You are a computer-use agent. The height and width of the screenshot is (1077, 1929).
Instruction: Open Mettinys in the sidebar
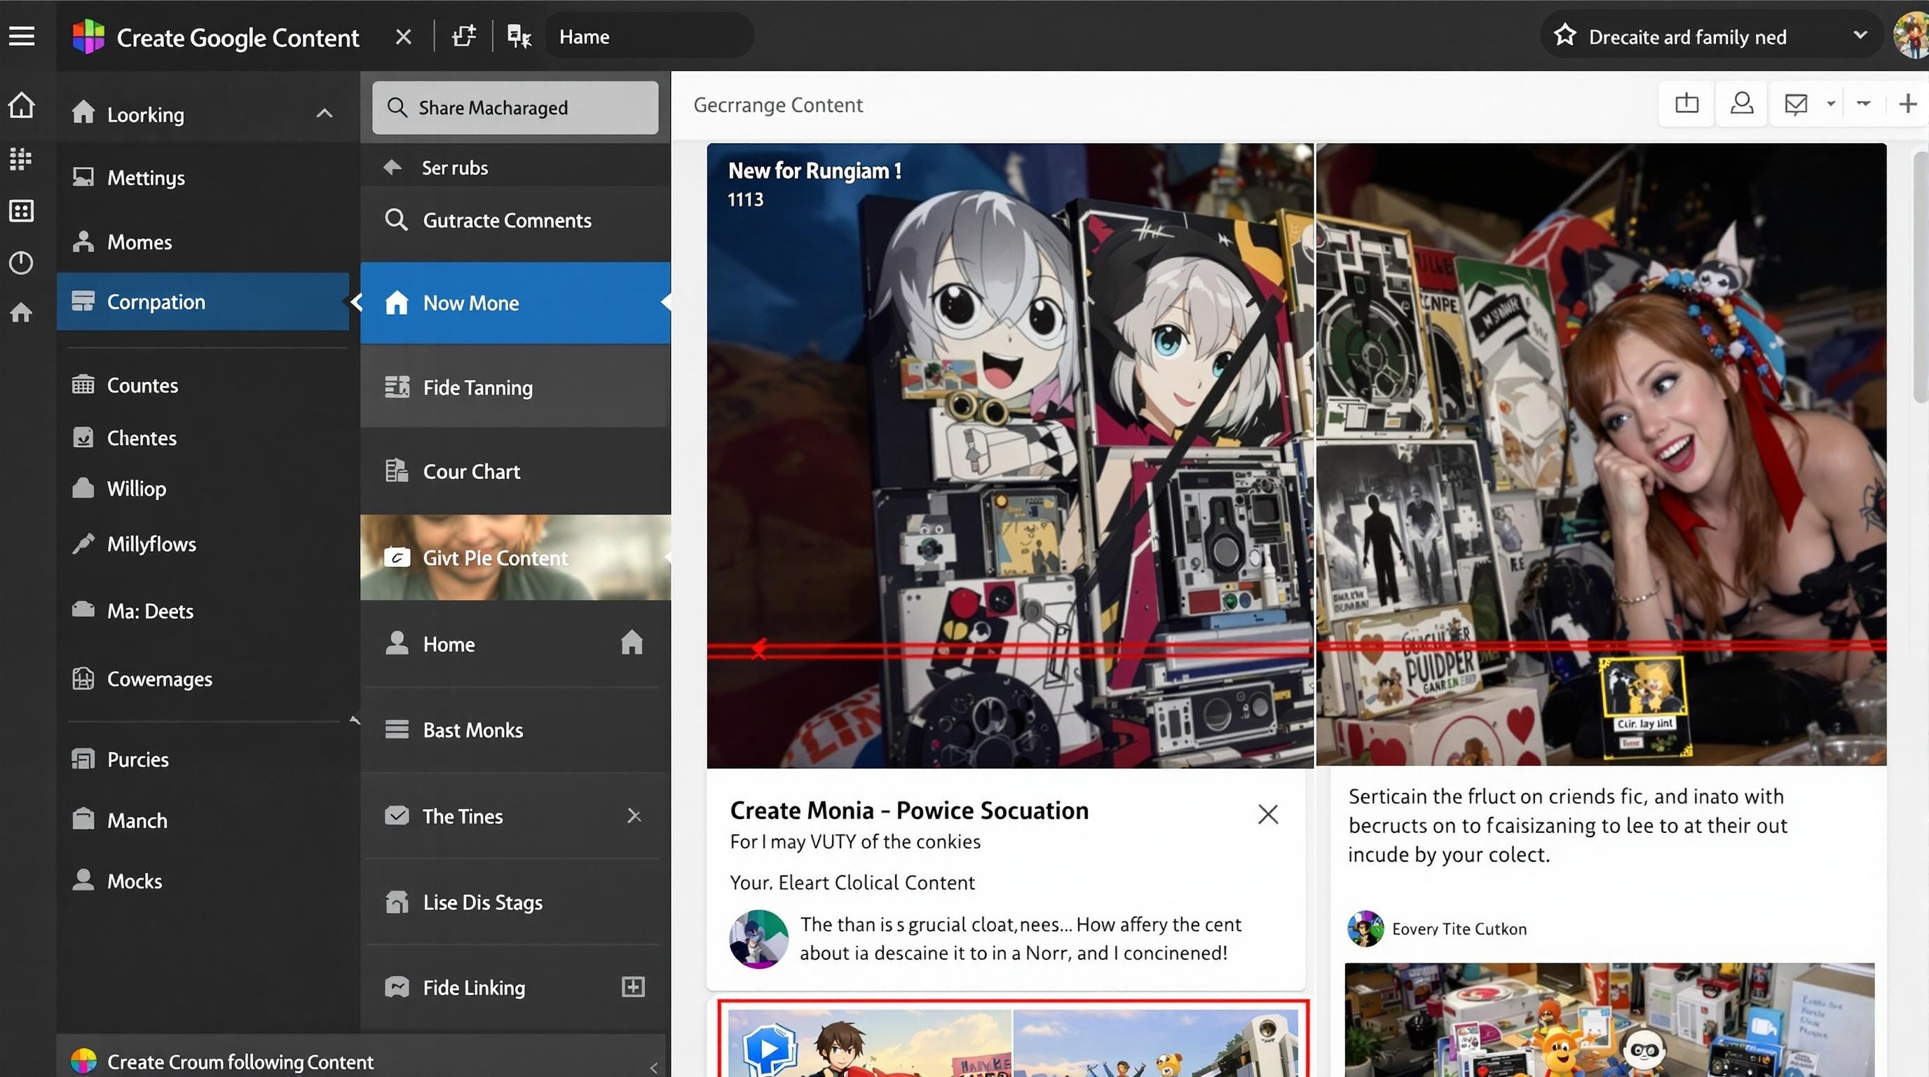tap(202, 177)
